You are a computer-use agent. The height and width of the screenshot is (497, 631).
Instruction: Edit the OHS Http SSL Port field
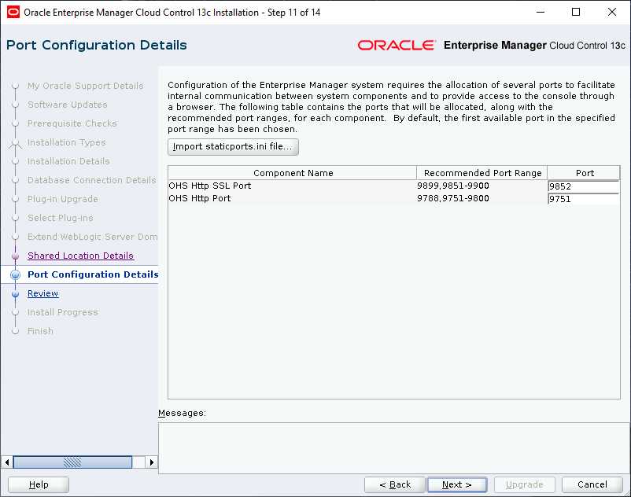pyautogui.click(x=584, y=186)
